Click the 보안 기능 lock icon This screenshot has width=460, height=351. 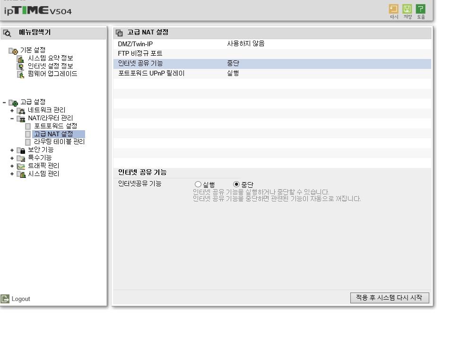pos(21,150)
